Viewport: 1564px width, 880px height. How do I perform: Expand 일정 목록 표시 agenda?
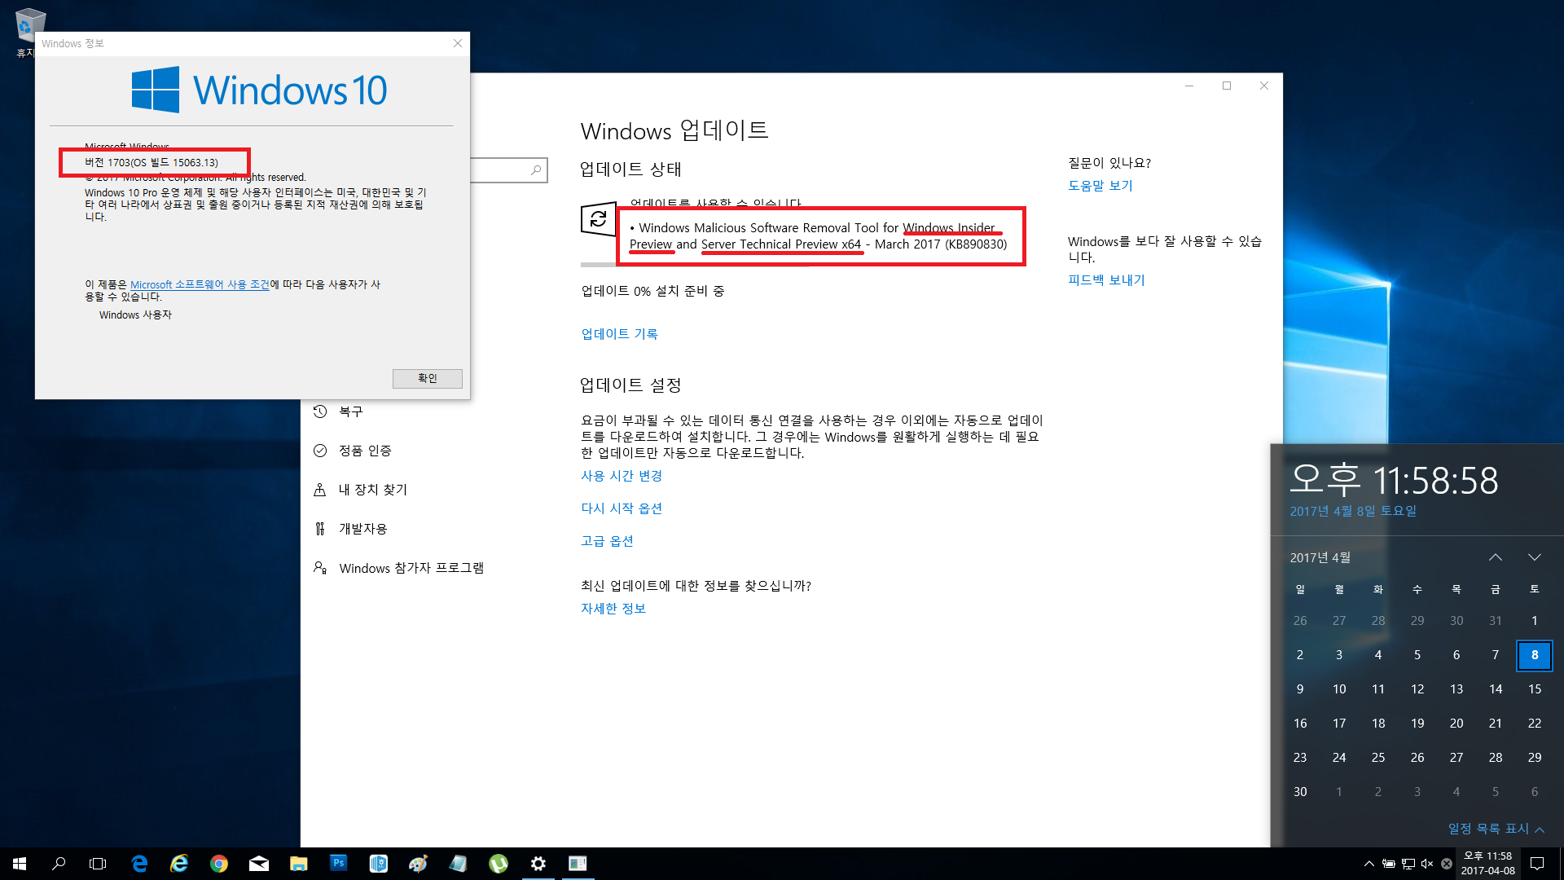pos(1496,829)
